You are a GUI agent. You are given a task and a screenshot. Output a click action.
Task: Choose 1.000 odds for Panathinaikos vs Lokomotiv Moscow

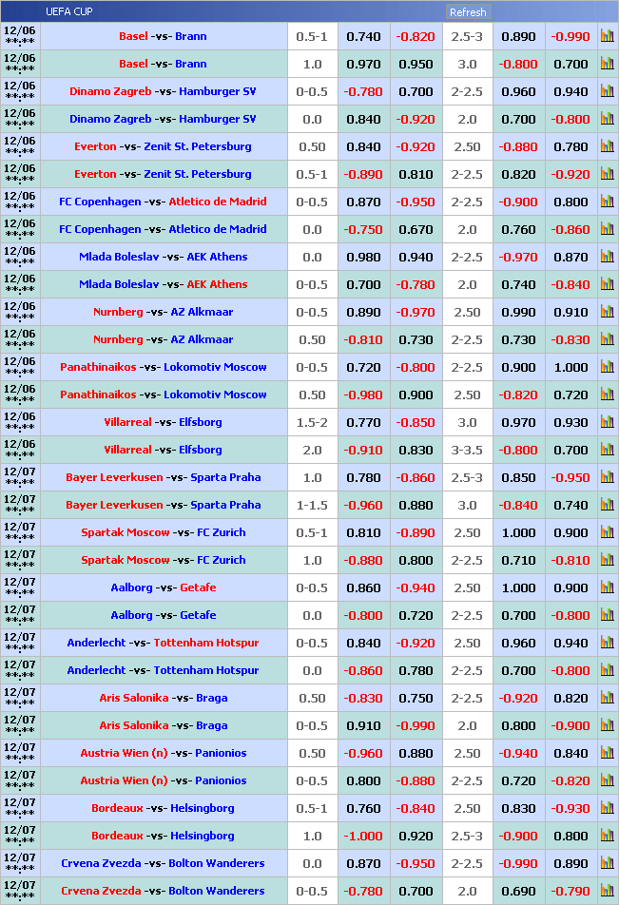point(571,367)
